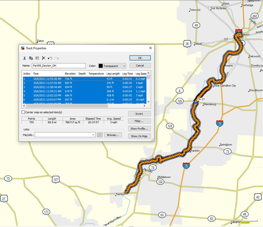The height and width of the screenshot is (227, 263).
Task: Click the Cancel button
Action: (x=140, y=65)
